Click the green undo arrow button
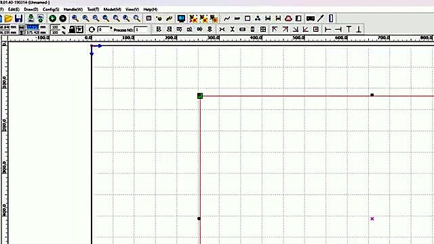Image resolution: width=434 pixels, height=244 pixels. (x=53, y=18)
